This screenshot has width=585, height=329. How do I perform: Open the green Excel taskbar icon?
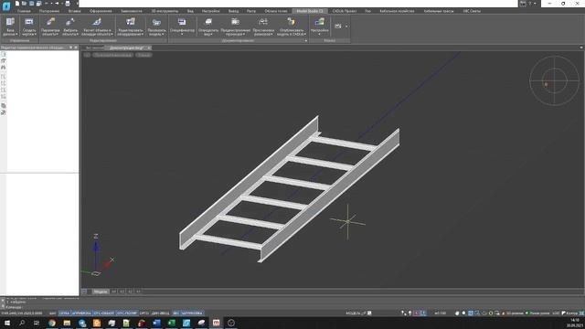coord(172,323)
